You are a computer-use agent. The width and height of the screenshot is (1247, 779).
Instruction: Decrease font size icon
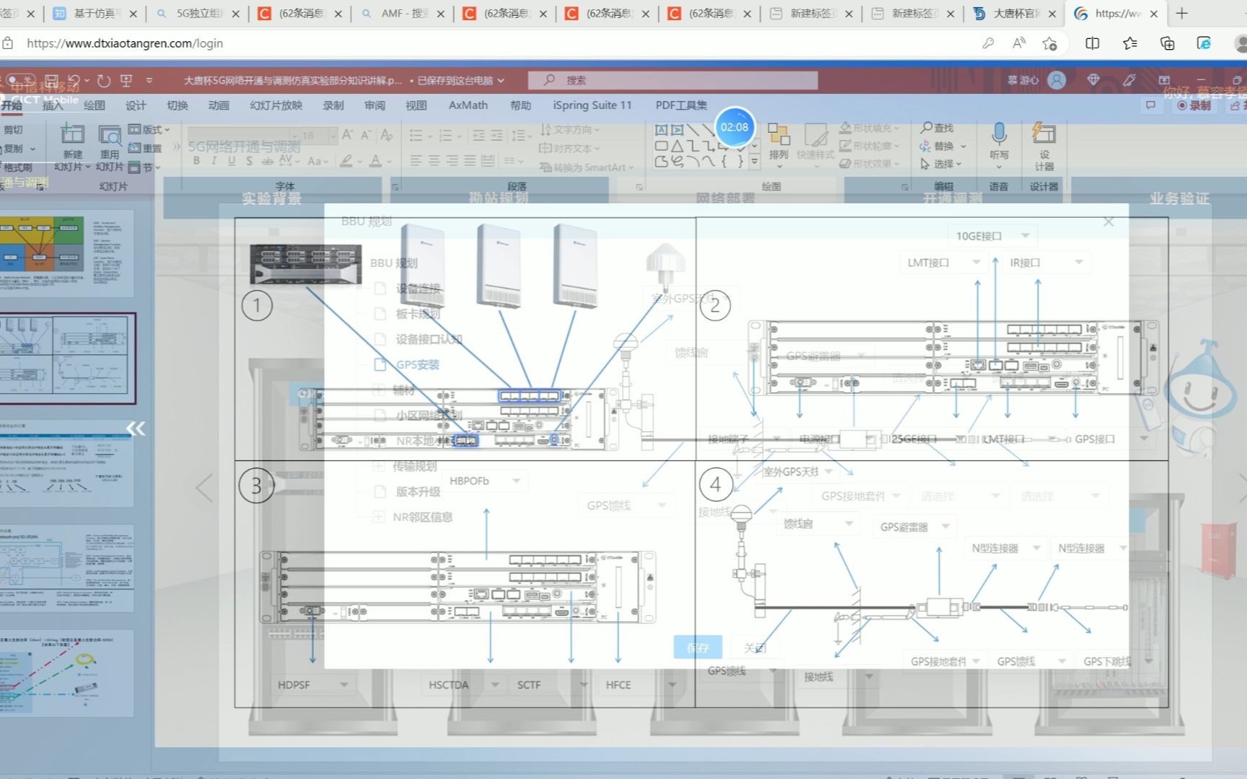click(367, 135)
